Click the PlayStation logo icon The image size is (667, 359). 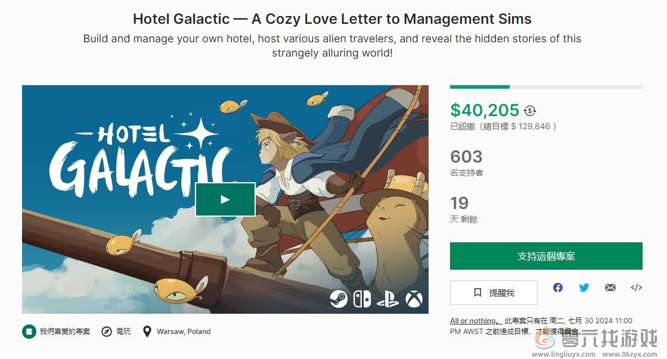tap(387, 298)
